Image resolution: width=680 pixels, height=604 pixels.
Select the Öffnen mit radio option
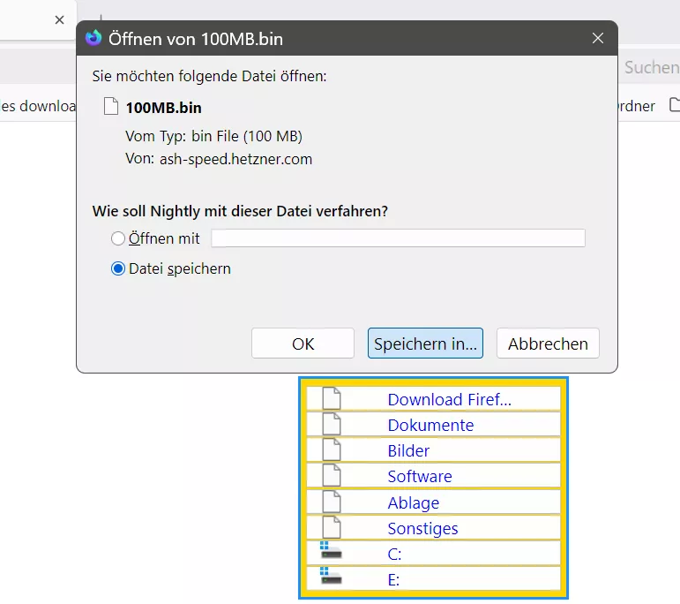pyautogui.click(x=118, y=238)
